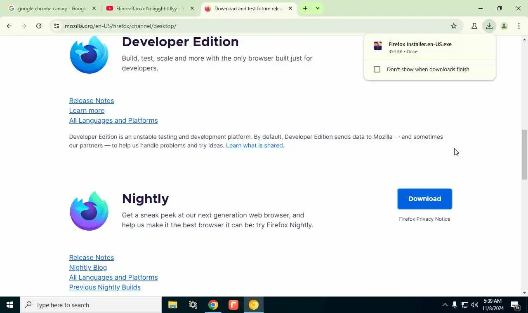Image resolution: width=528 pixels, height=313 pixels.
Task: Open Chrome Labs flask icon
Action: click(474, 26)
